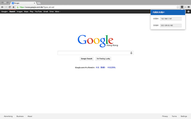Switch to Simplified Chinese language link
This screenshot has width=191, height=119.
(111, 68)
